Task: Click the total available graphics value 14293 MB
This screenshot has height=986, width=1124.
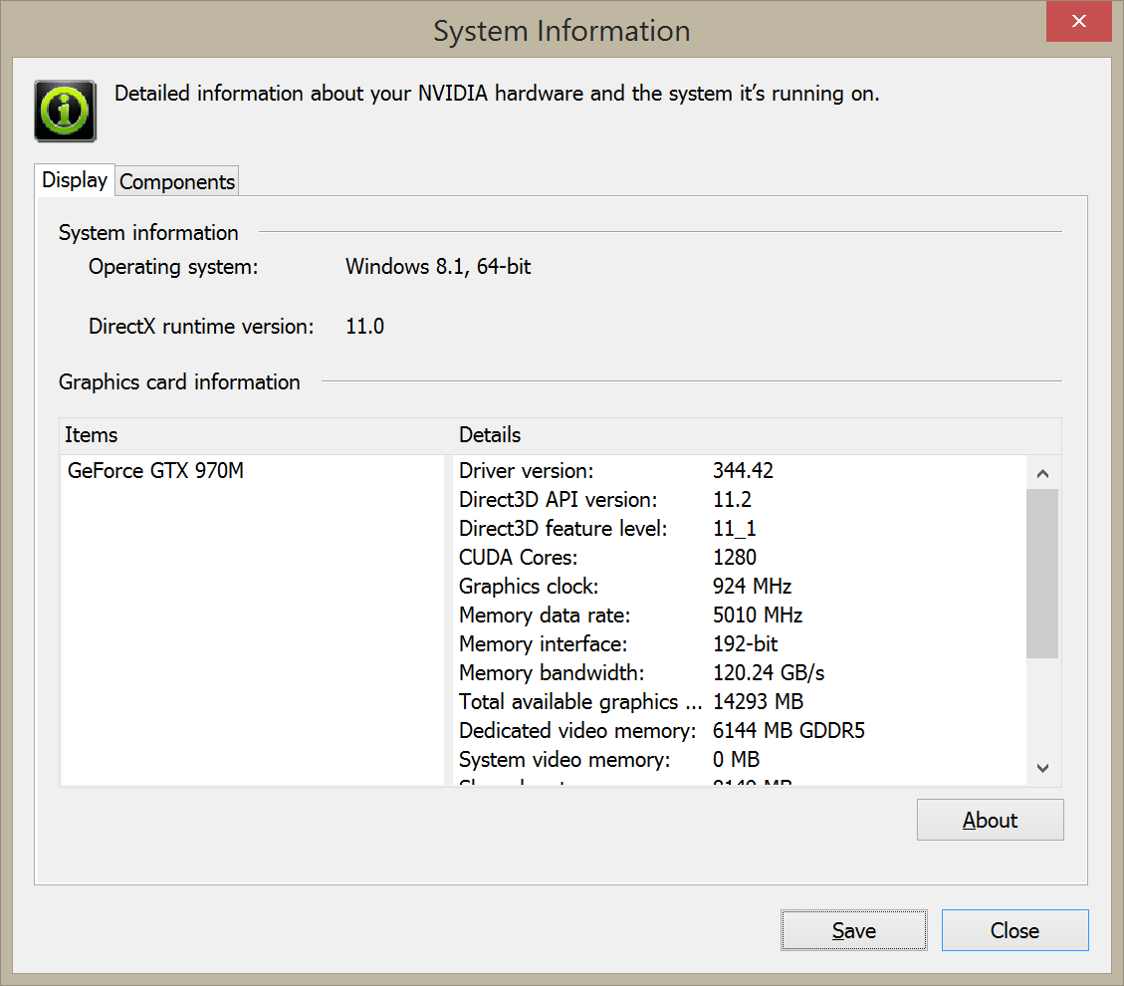Action: (758, 701)
